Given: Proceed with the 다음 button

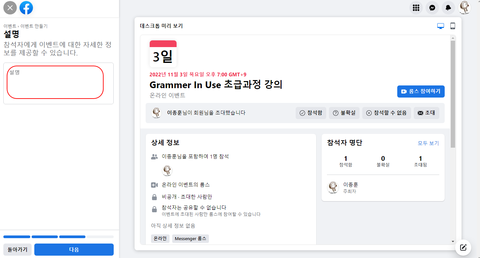Looking at the screenshot, I should click(74, 250).
